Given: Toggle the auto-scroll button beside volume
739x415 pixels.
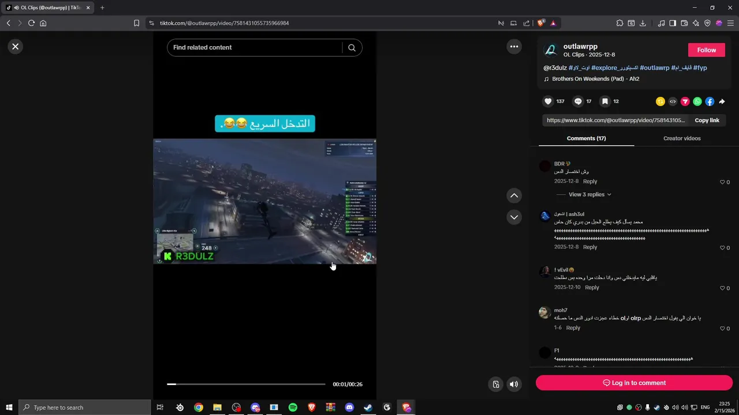Looking at the screenshot, I should tap(495, 384).
